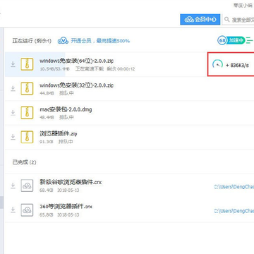This screenshot has height=254, width=254.
Task: Click download arrow for windows免安装(32位) row
Action: tap(13, 88)
